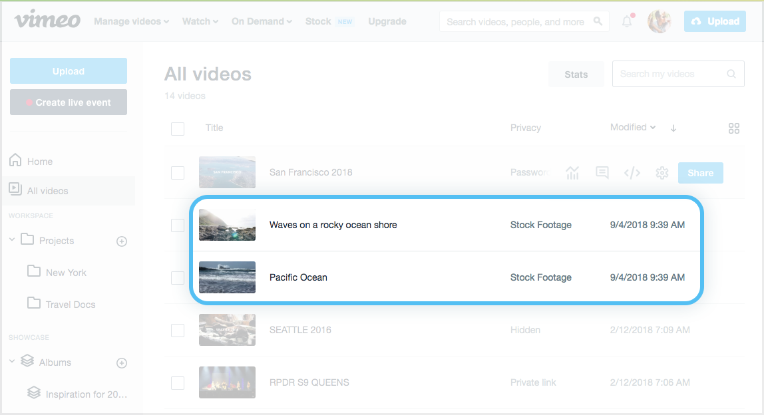Open the San Francisco 2018 video title
Screen dimensions: 764x415
coord(311,172)
